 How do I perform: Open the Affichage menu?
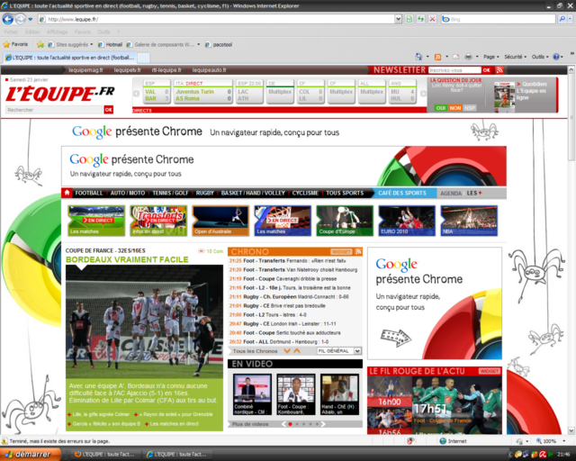57,32
